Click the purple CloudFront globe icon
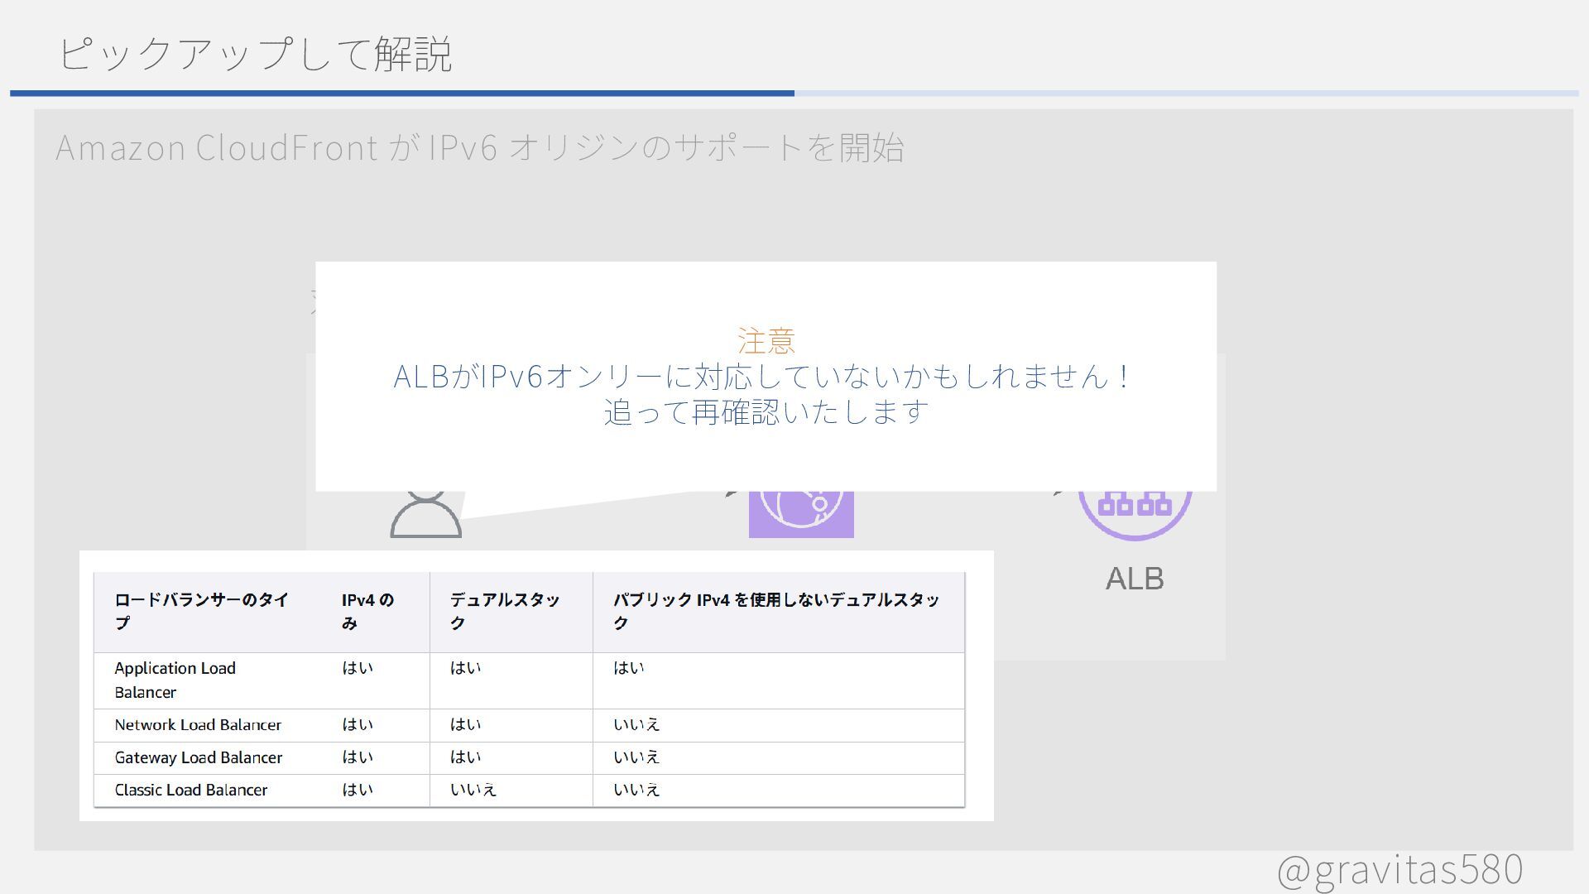The width and height of the screenshot is (1589, 894). [800, 514]
